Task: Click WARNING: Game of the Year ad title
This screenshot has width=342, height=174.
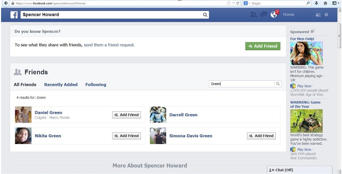Action: pos(305,104)
